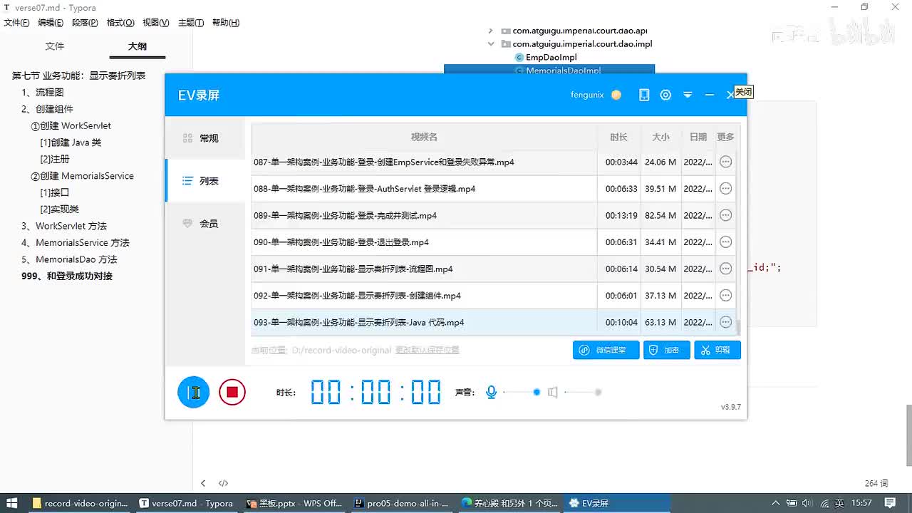Open Typora 格式(O) menu

(x=120, y=23)
